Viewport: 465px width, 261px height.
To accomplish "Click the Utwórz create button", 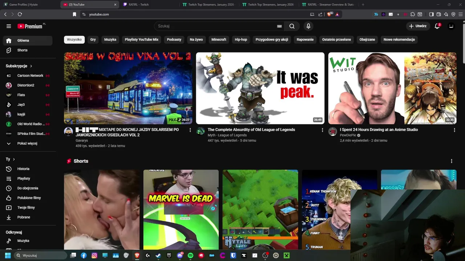I will click(x=418, y=26).
